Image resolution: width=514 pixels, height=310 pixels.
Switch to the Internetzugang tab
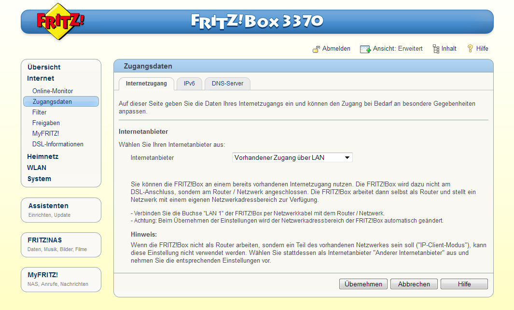[146, 84]
